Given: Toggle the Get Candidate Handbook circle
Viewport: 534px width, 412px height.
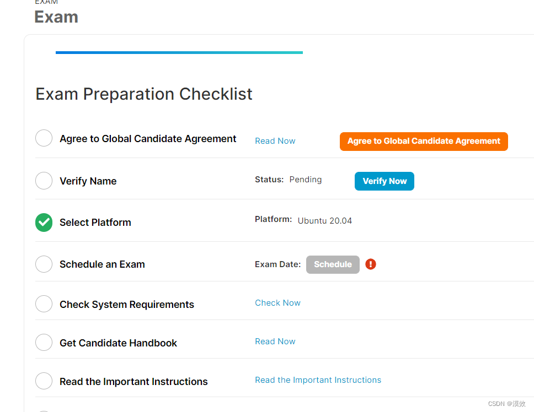Looking at the screenshot, I should (x=44, y=343).
